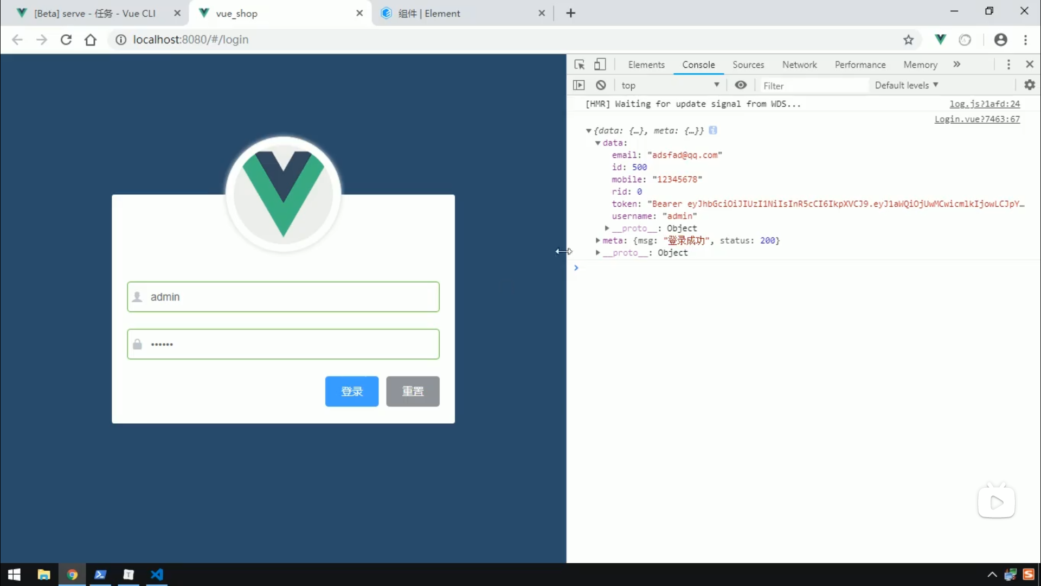Click the mobile value "12345678"
1041x586 pixels.
tap(677, 180)
